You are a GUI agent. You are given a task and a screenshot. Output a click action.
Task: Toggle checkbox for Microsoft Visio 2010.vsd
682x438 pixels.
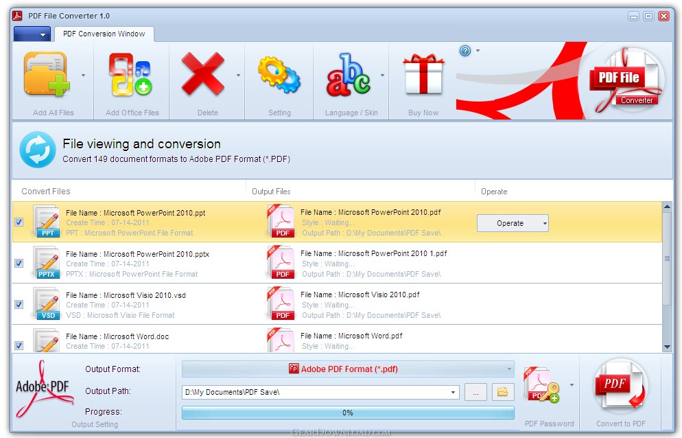(19, 304)
